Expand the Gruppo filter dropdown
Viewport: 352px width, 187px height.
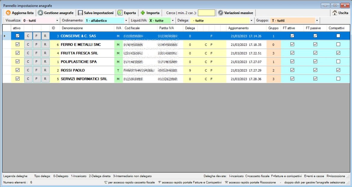point(317,21)
